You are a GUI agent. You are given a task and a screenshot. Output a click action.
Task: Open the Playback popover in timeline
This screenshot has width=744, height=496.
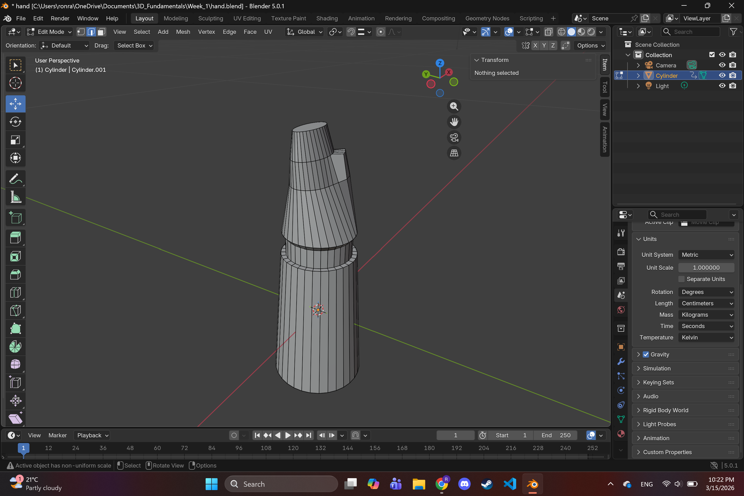click(92, 435)
